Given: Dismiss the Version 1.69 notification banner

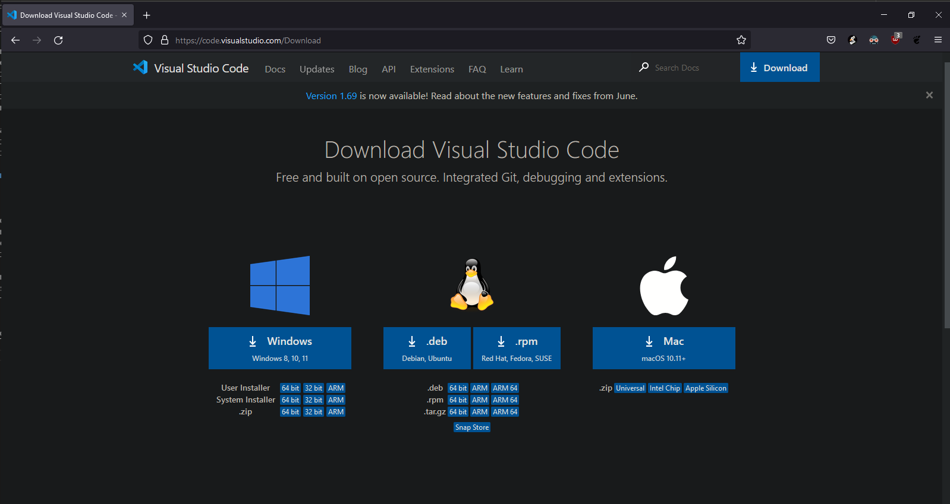Looking at the screenshot, I should (929, 95).
